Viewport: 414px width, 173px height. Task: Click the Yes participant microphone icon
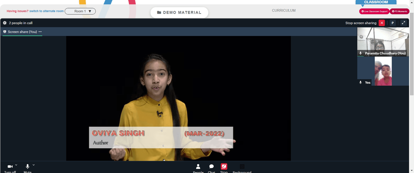coord(361,83)
